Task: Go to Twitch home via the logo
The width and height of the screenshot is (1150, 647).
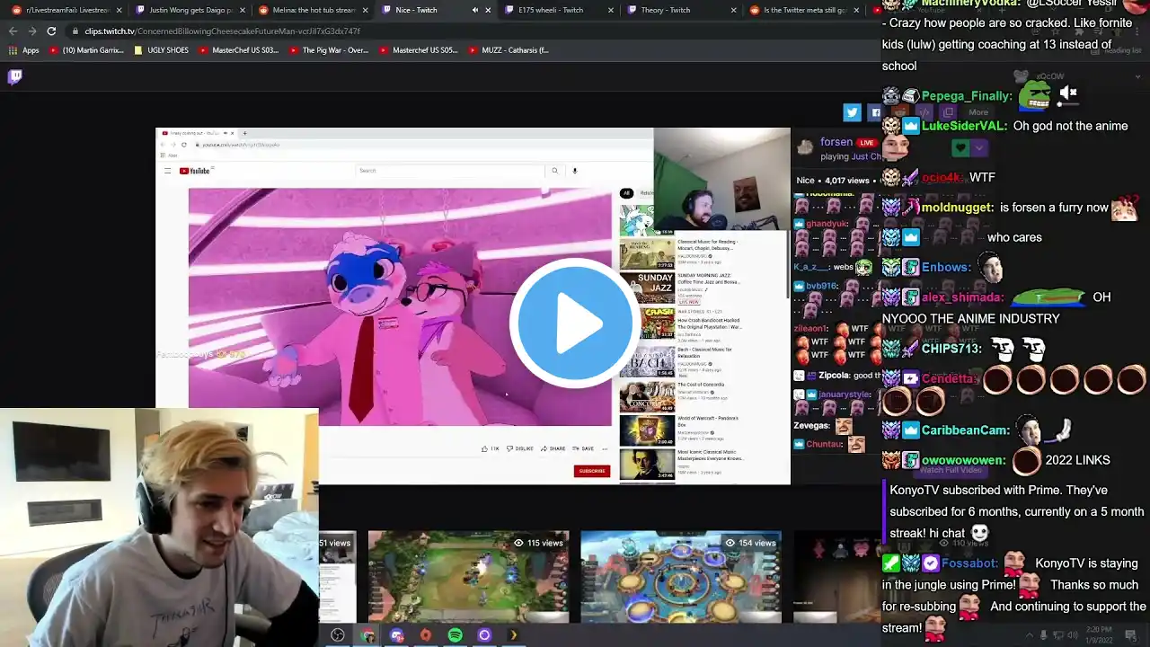Action: (x=14, y=76)
